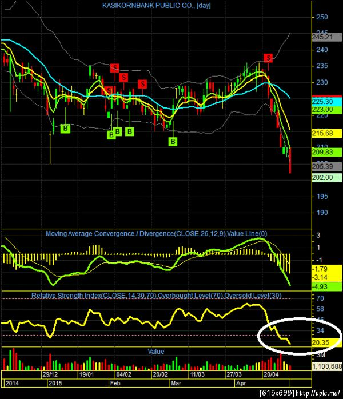The image size is (343, 399).
Task: Click the 250 price axis label
Action: coord(322,17)
